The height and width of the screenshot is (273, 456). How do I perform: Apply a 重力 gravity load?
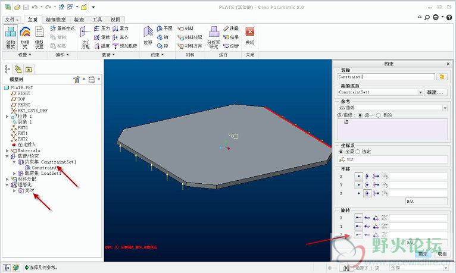[x=120, y=29]
